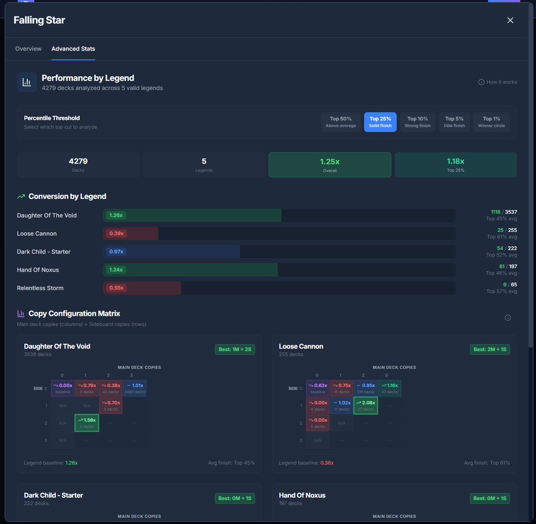The image size is (536, 524).
Task: Click the 5 Legends stat card
Action: pyautogui.click(x=204, y=165)
